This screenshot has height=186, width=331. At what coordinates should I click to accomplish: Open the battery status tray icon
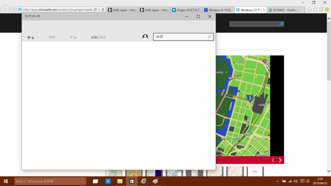[x=284, y=181]
